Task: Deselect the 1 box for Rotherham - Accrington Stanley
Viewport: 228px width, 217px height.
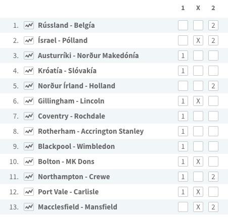Action: tap(183, 131)
